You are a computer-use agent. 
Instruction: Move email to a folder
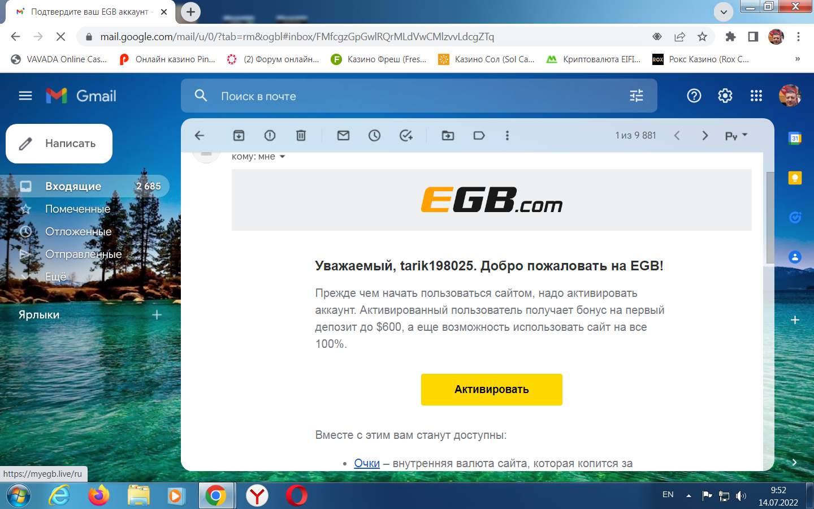(448, 136)
